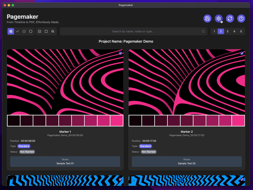The height and width of the screenshot is (190, 253).
Task: Click the Marker 2 pink swirl thumbnail
Action: 187,82
